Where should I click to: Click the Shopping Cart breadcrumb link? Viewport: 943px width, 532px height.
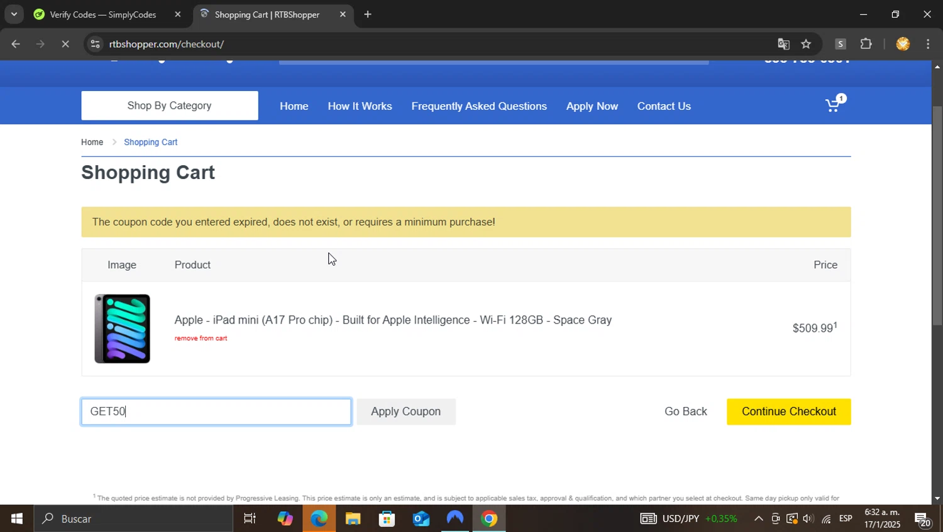[151, 142]
